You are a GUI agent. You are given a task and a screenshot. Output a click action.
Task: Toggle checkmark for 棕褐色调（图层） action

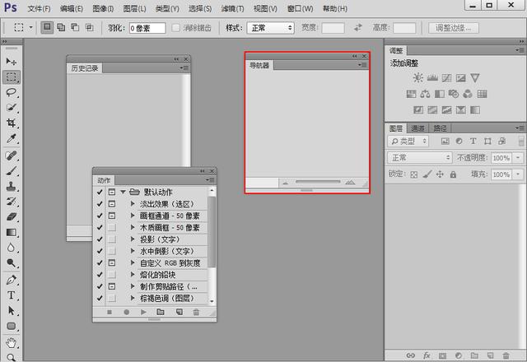(x=100, y=298)
